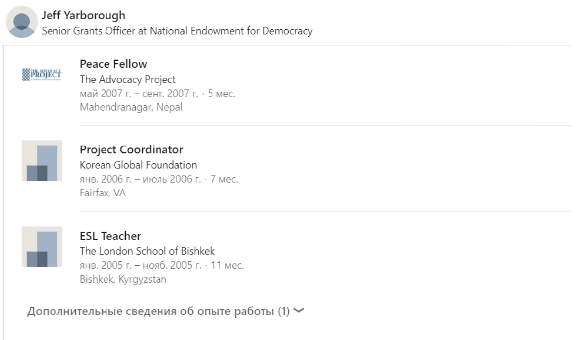Expand additional work experience chevron arrow
This screenshot has width=584, height=340.
tap(299, 311)
